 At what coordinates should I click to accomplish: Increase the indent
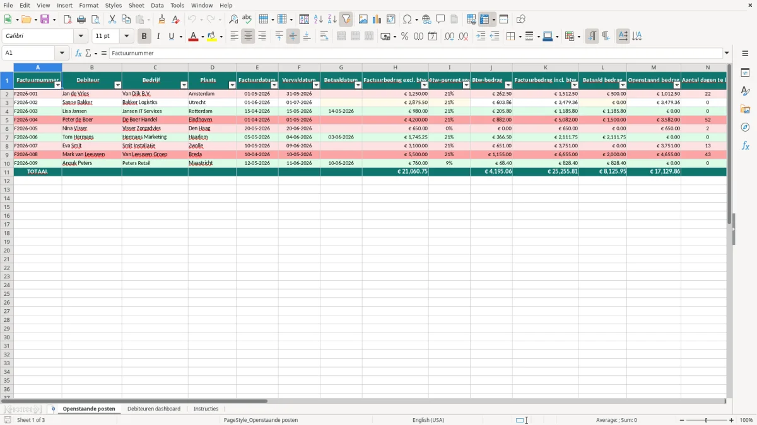481,37
